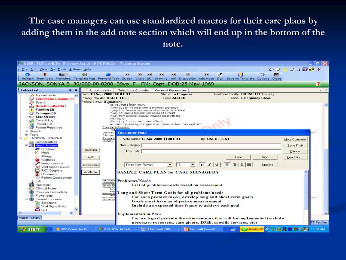Open Template Mgt in toolbar
346x260 pixels.
[x=84, y=76]
